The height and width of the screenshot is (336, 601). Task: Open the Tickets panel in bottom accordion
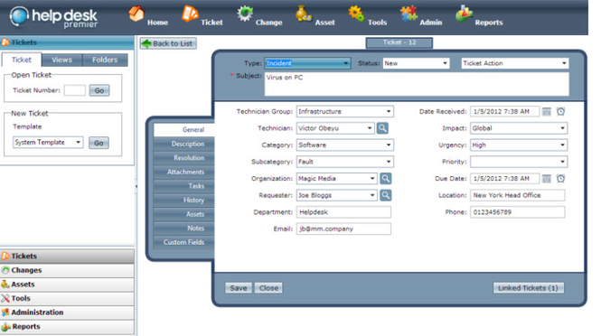click(67, 256)
